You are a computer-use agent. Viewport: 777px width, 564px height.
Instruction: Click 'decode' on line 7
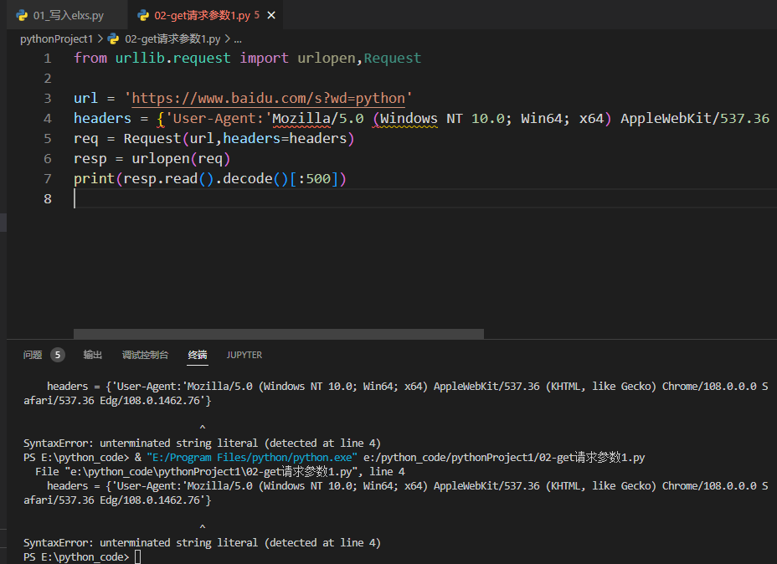(x=248, y=179)
